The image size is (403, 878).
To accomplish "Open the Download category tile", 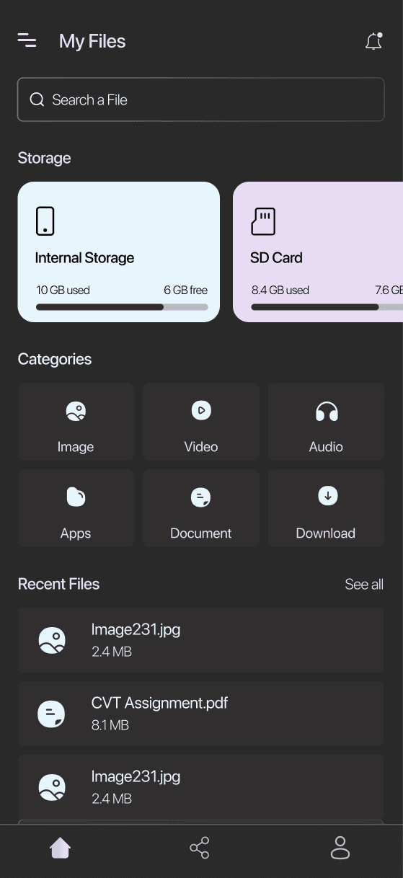I will [x=327, y=508].
